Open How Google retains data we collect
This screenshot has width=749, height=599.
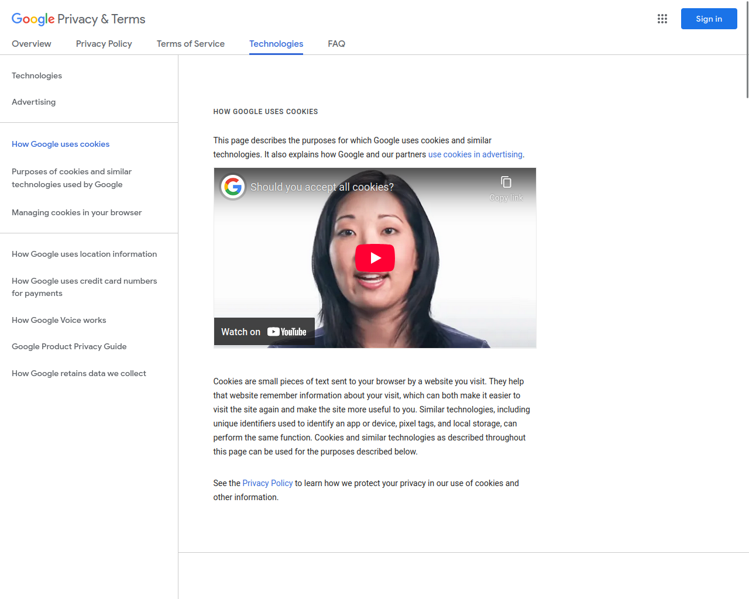[79, 373]
